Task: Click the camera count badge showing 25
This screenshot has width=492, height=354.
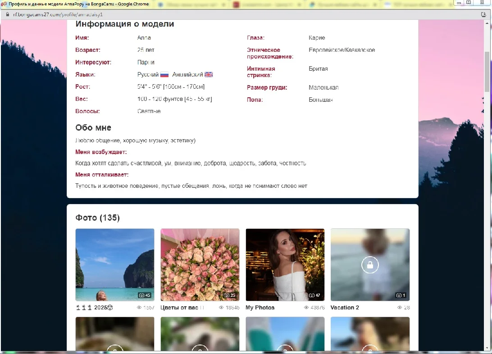Action: pyautogui.click(x=230, y=295)
